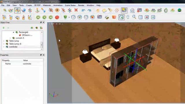
Task: Click the orange cup render icon
Action: pyautogui.click(x=114, y=17)
